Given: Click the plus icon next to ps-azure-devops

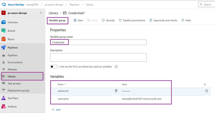Looking at the screenshot, I should pos(41,13).
